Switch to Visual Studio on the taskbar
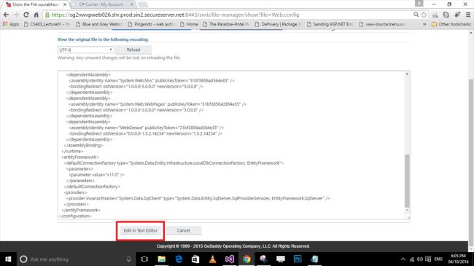 (230, 259)
